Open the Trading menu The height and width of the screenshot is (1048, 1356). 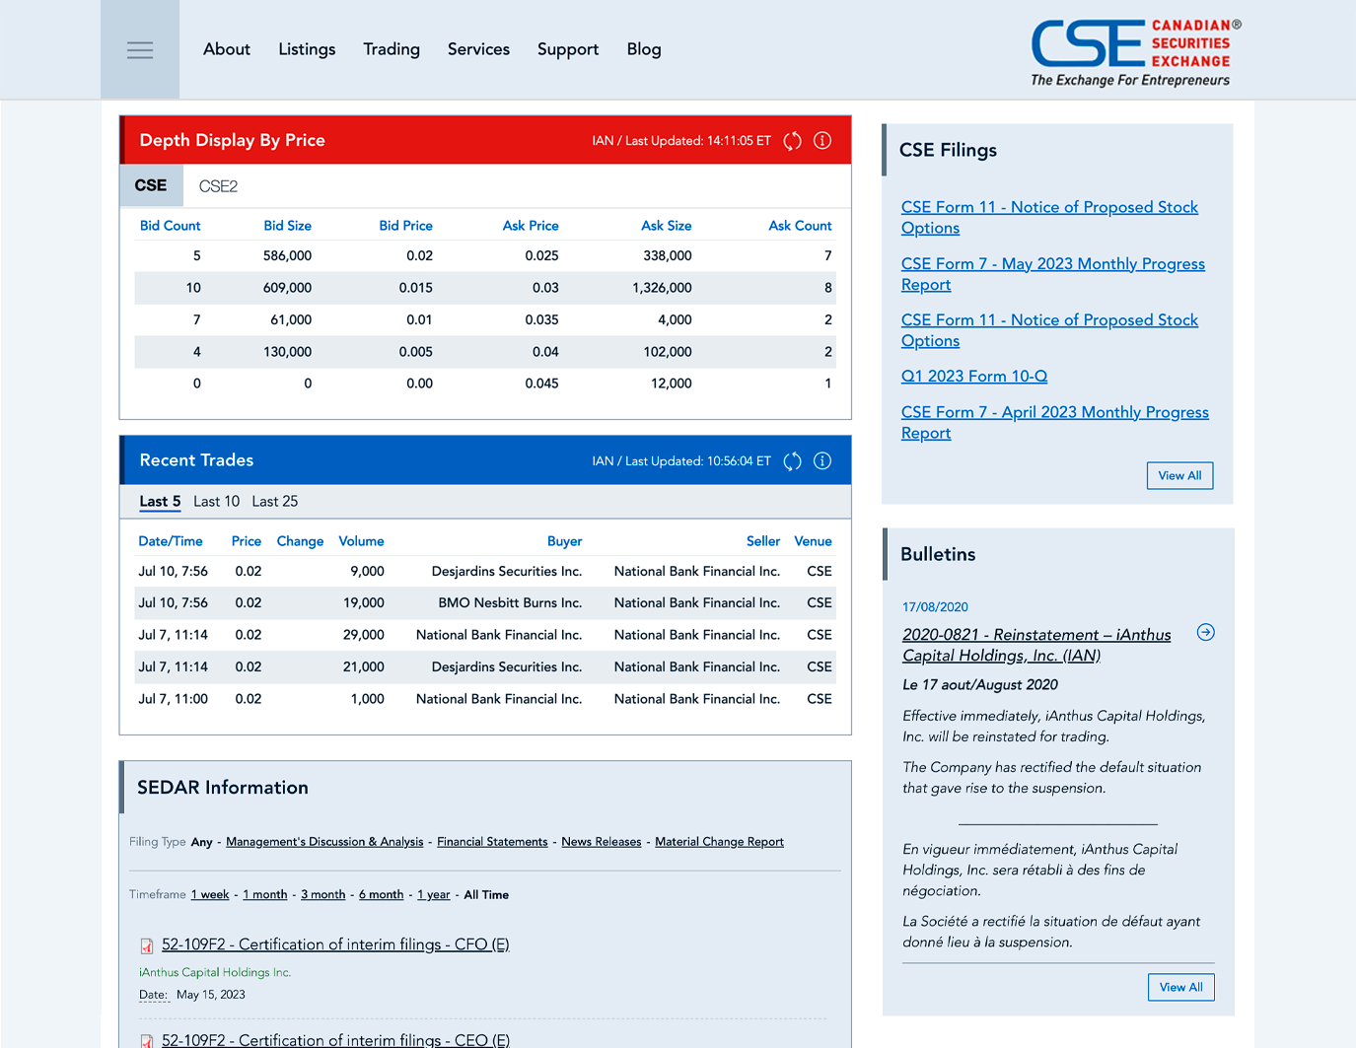(392, 49)
